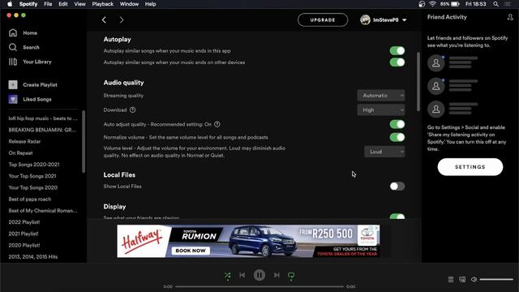
Task: Open the Spotify menu
Action: click(28, 4)
